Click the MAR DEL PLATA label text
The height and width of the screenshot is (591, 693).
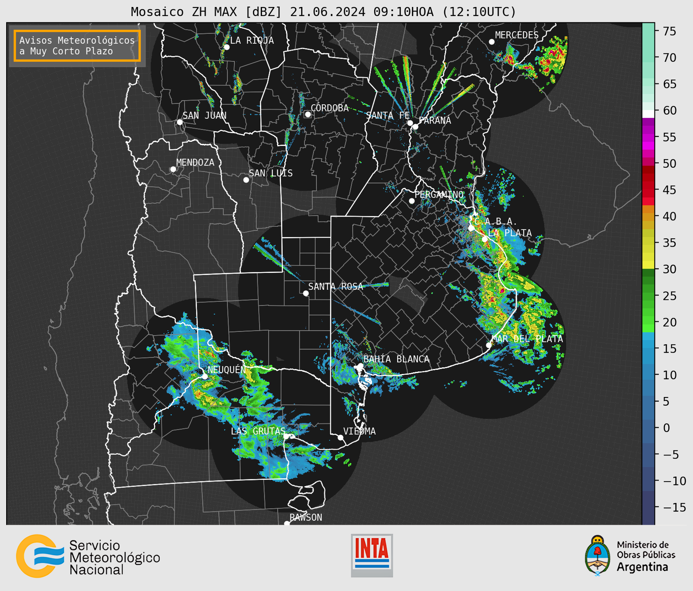[527, 339]
